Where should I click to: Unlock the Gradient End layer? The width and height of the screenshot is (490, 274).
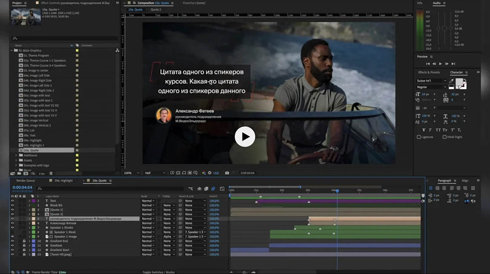(24, 241)
